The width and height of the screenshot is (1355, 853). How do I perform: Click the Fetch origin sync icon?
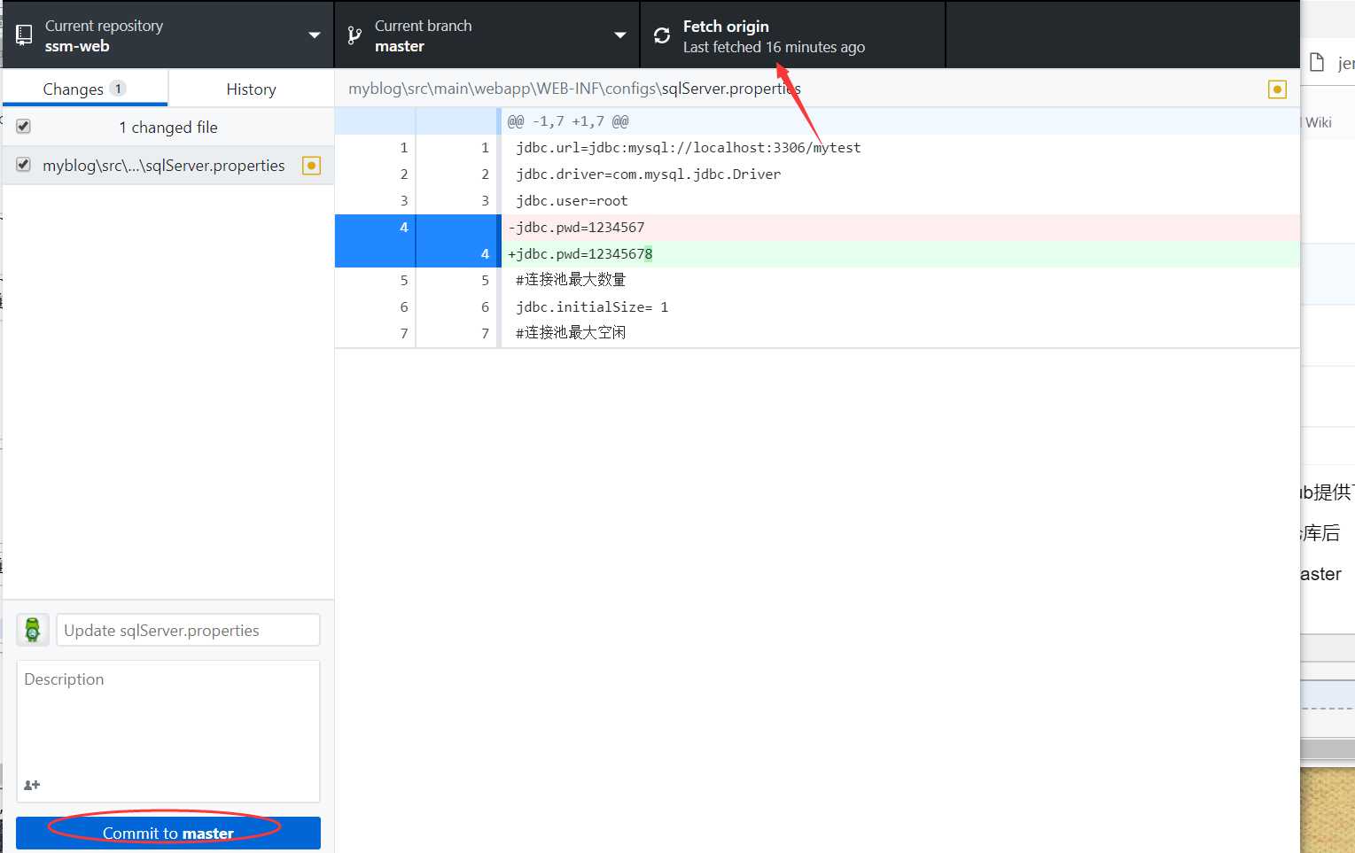coord(661,35)
